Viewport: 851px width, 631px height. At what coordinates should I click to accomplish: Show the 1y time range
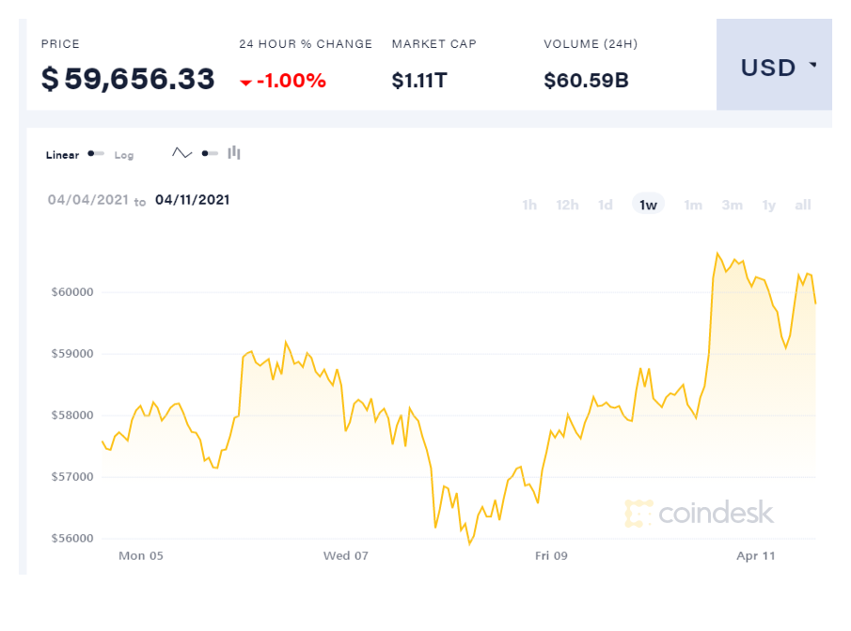[769, 205]
